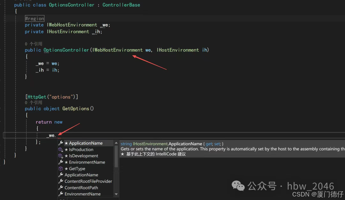Click the completion list scroll-down arrow
The height and width of the screenshot is (200, 345).
coord(116,194)
